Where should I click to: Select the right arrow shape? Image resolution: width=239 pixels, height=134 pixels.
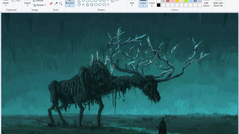(96, 1)
